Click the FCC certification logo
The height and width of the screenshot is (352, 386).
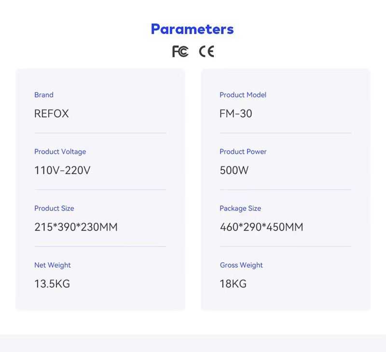(x=180, y=52)
